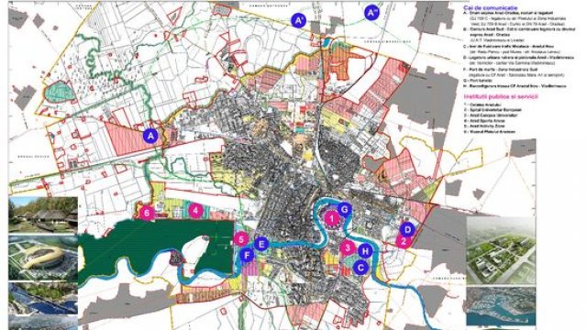Select the blue C marker
This screenshot has width=587, height=330.
point(360,268)
